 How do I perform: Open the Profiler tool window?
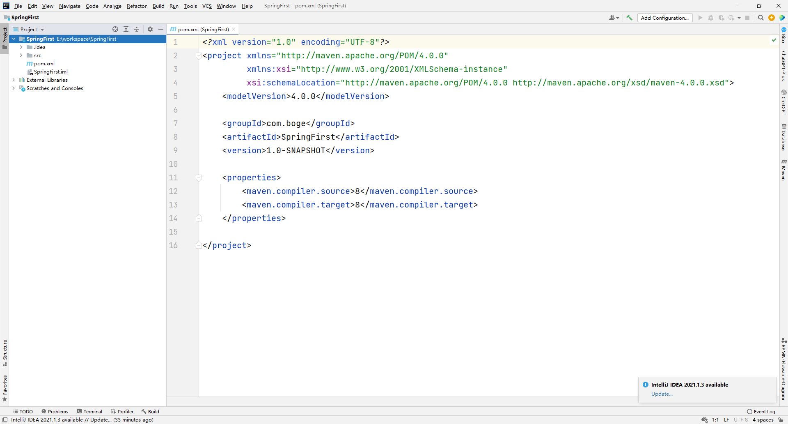point(122,411)
